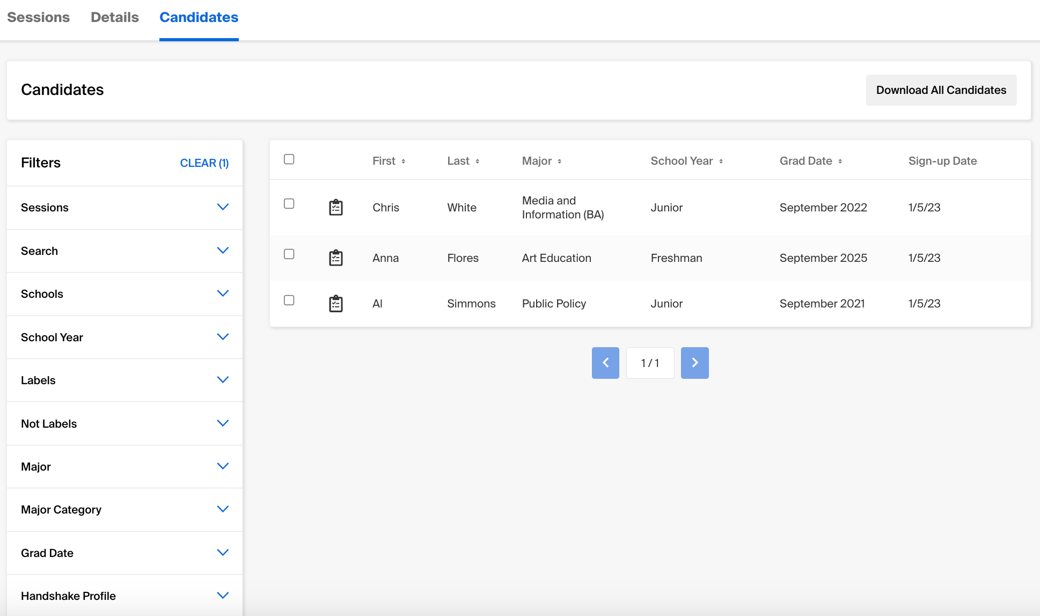Expand the School Year filter

124,337
